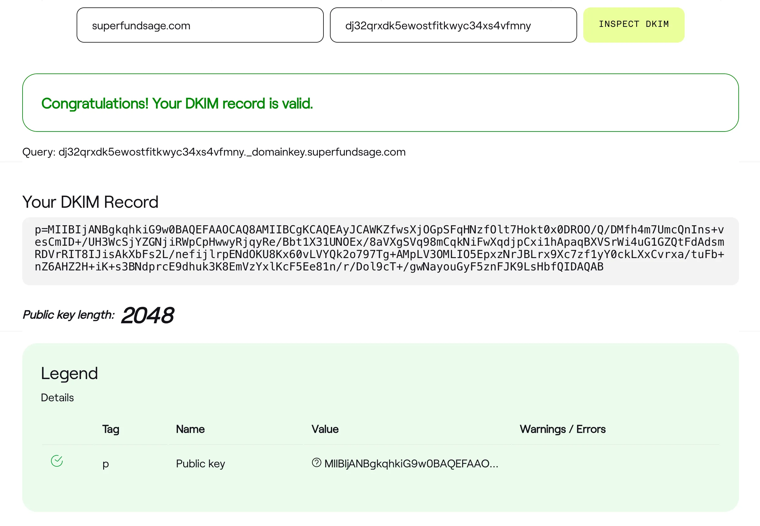Click the Tag column header
The width and height of the screenshot is (760, 526).
(111, 429)
